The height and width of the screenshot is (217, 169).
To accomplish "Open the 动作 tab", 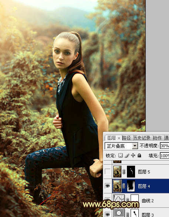I will (157, 138).
